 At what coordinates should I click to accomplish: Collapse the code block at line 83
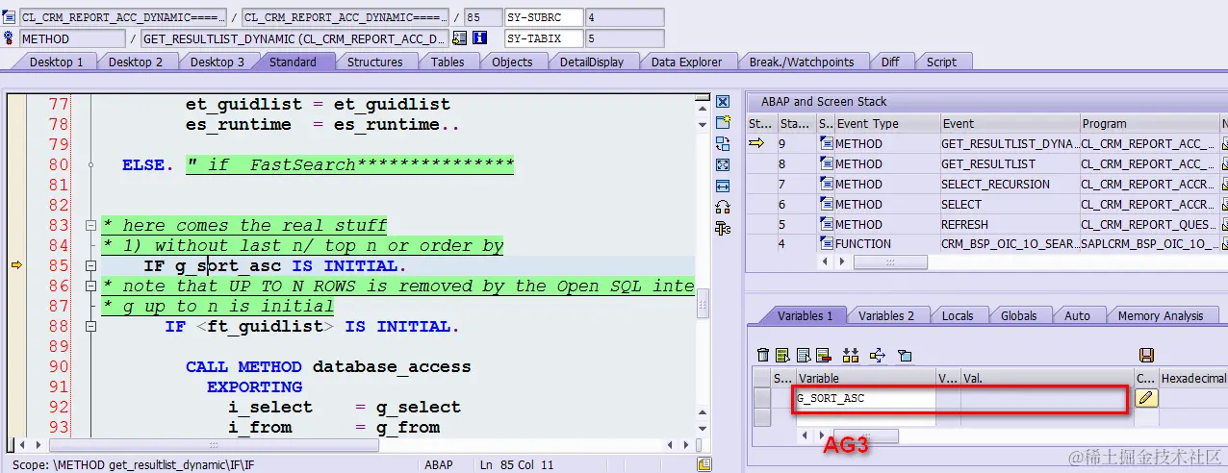[x=90, y=226]
